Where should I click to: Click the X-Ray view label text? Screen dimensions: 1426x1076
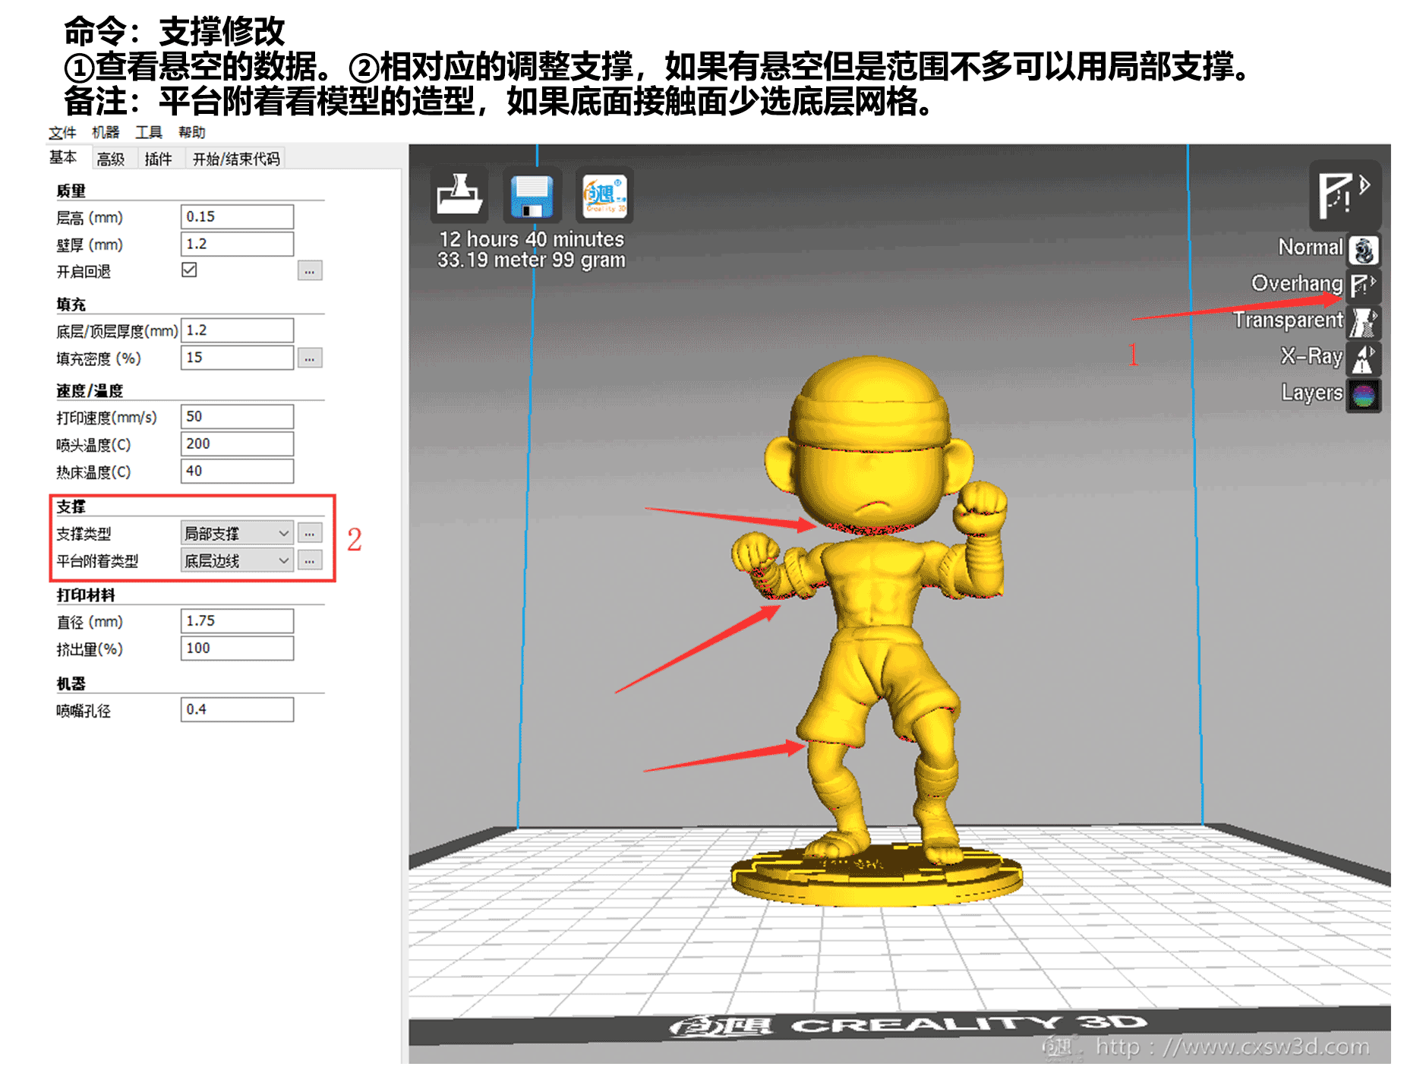[1311, 355]
